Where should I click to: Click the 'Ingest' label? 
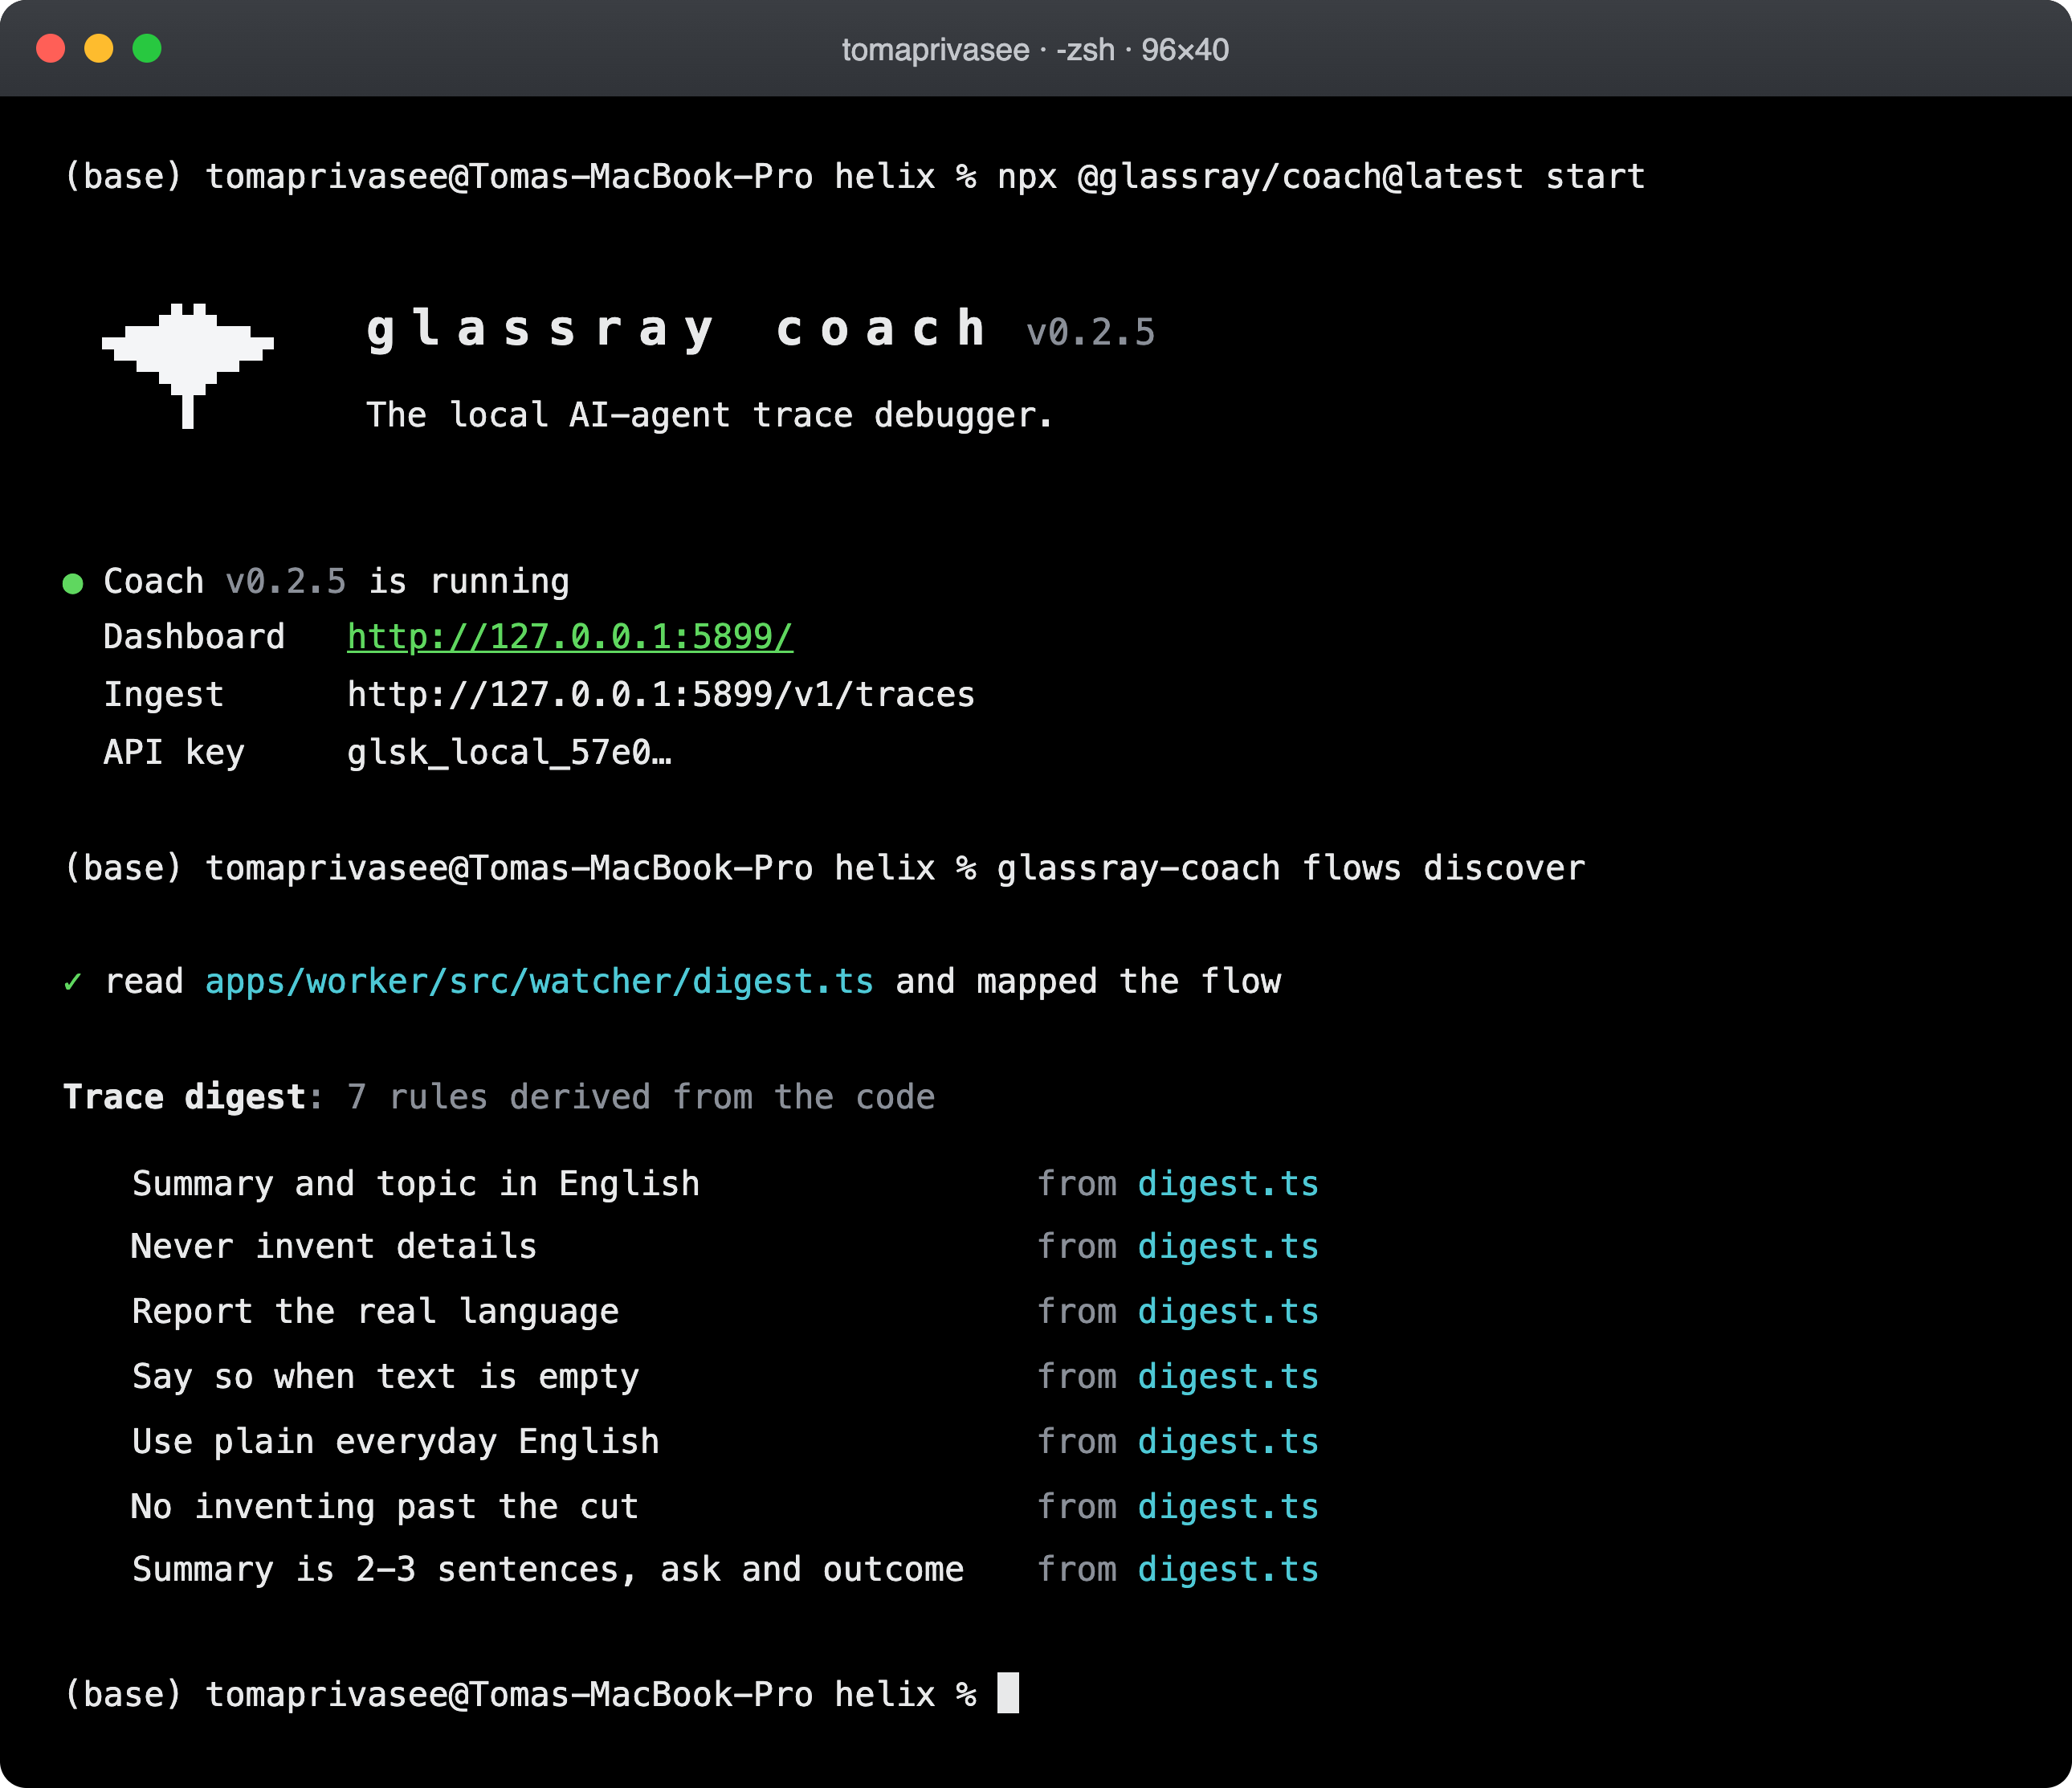click(163, 694)
